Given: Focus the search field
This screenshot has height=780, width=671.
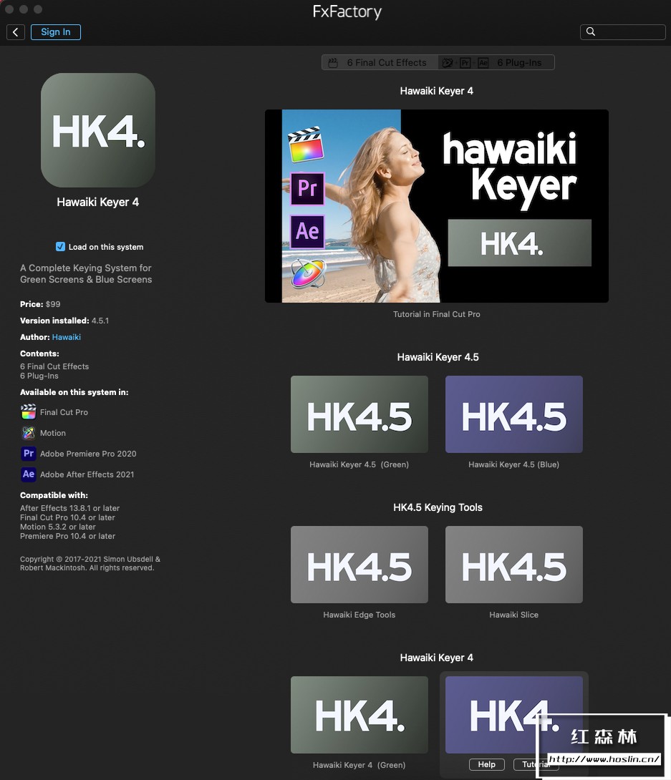Looking at the screenshot, I should point(623,31).
